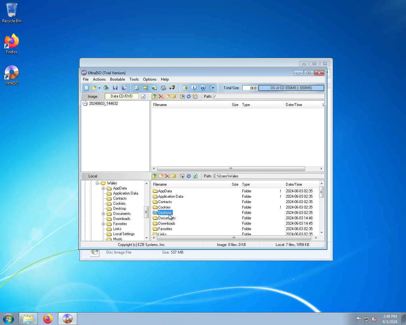Screen dimensions: 406x325
Task: Open the Options menu
Action: (x=150, y=79)
